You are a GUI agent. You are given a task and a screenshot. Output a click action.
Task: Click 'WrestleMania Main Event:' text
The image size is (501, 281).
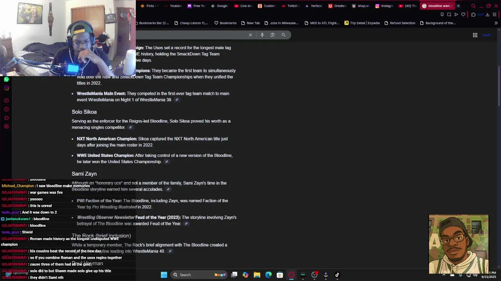click(101, 94)
